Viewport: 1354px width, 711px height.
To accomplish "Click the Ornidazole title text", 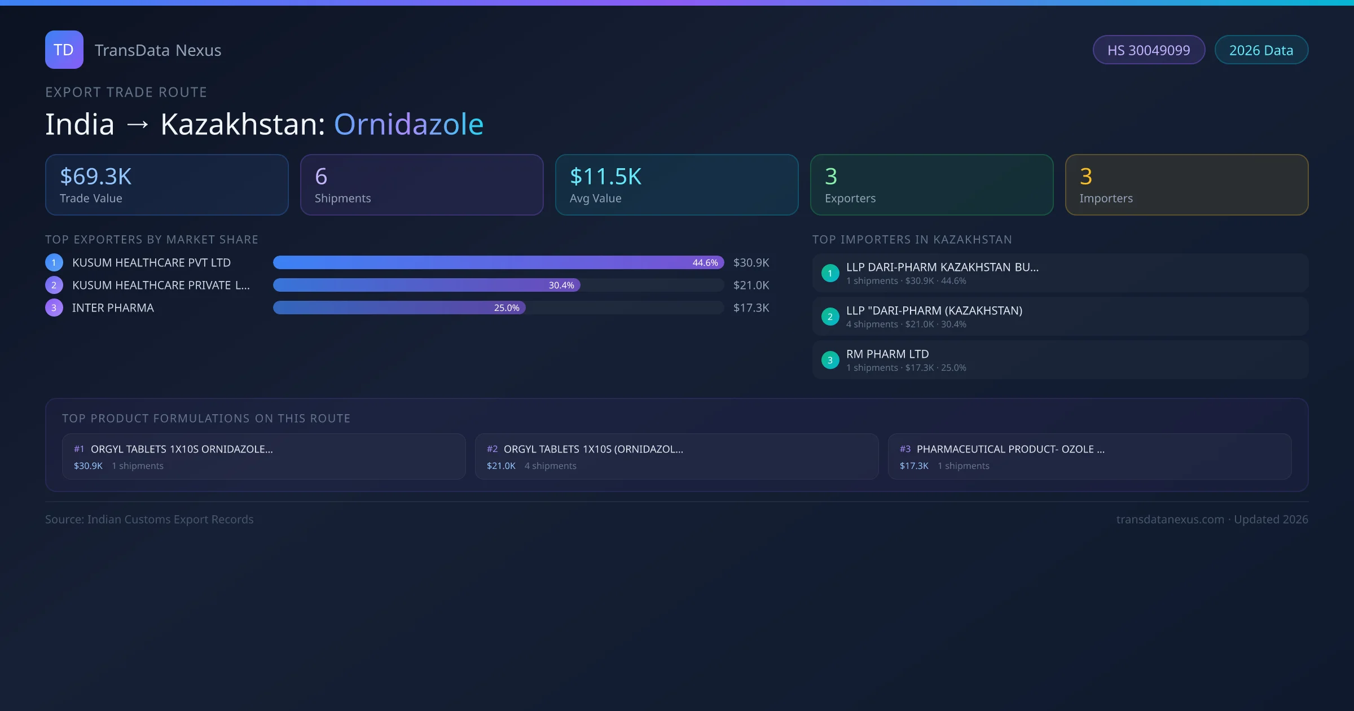I will click(x=408, y=124).
